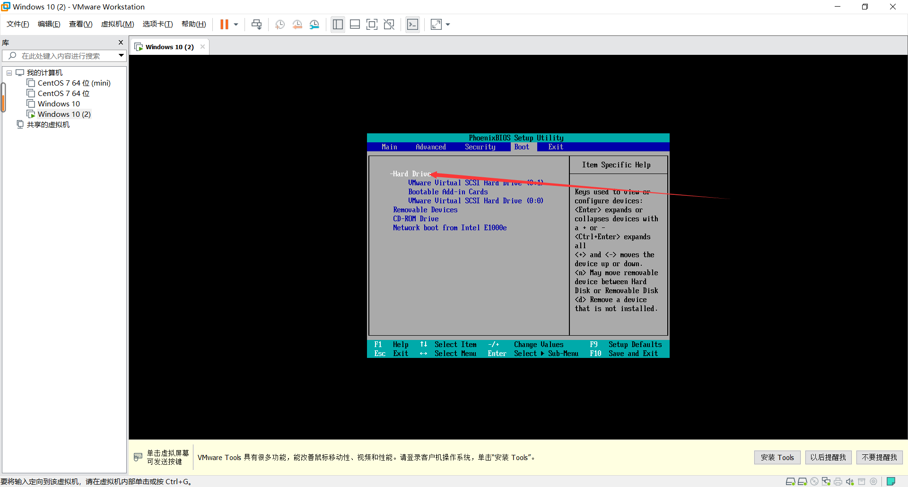Click the Advanced BIOS menu tab

431,147
